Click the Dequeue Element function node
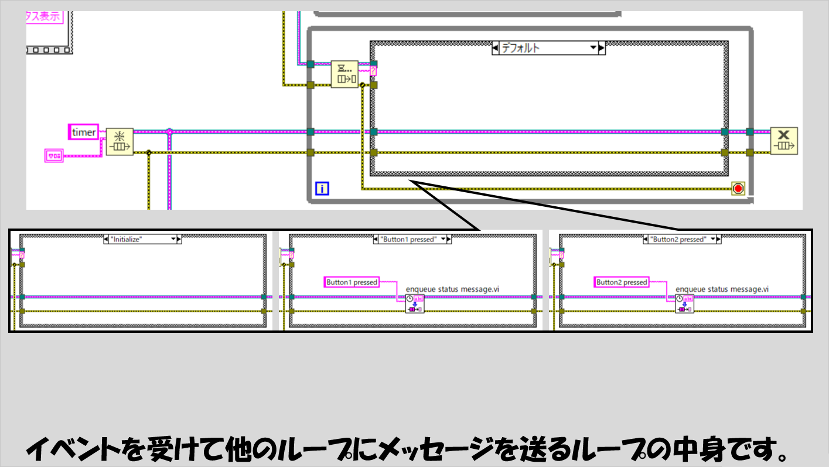This screenshot has width=829, height=467. point(344,74)
